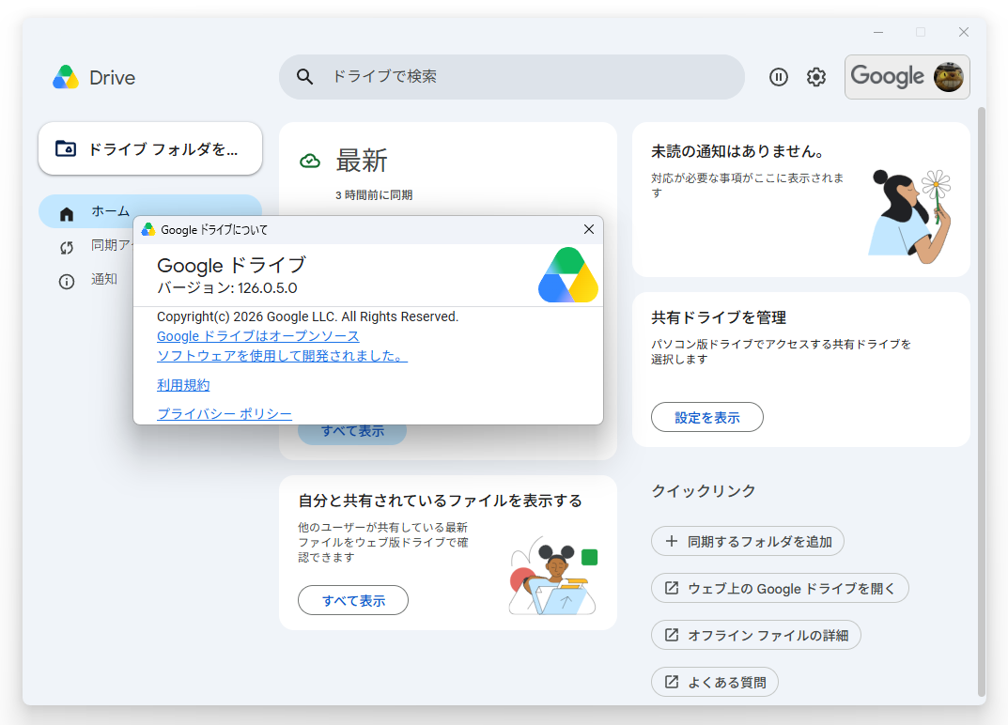Click the cloud synced icon beside 最新
This screenshot has height=725, width=1008.
coord(310,161)
